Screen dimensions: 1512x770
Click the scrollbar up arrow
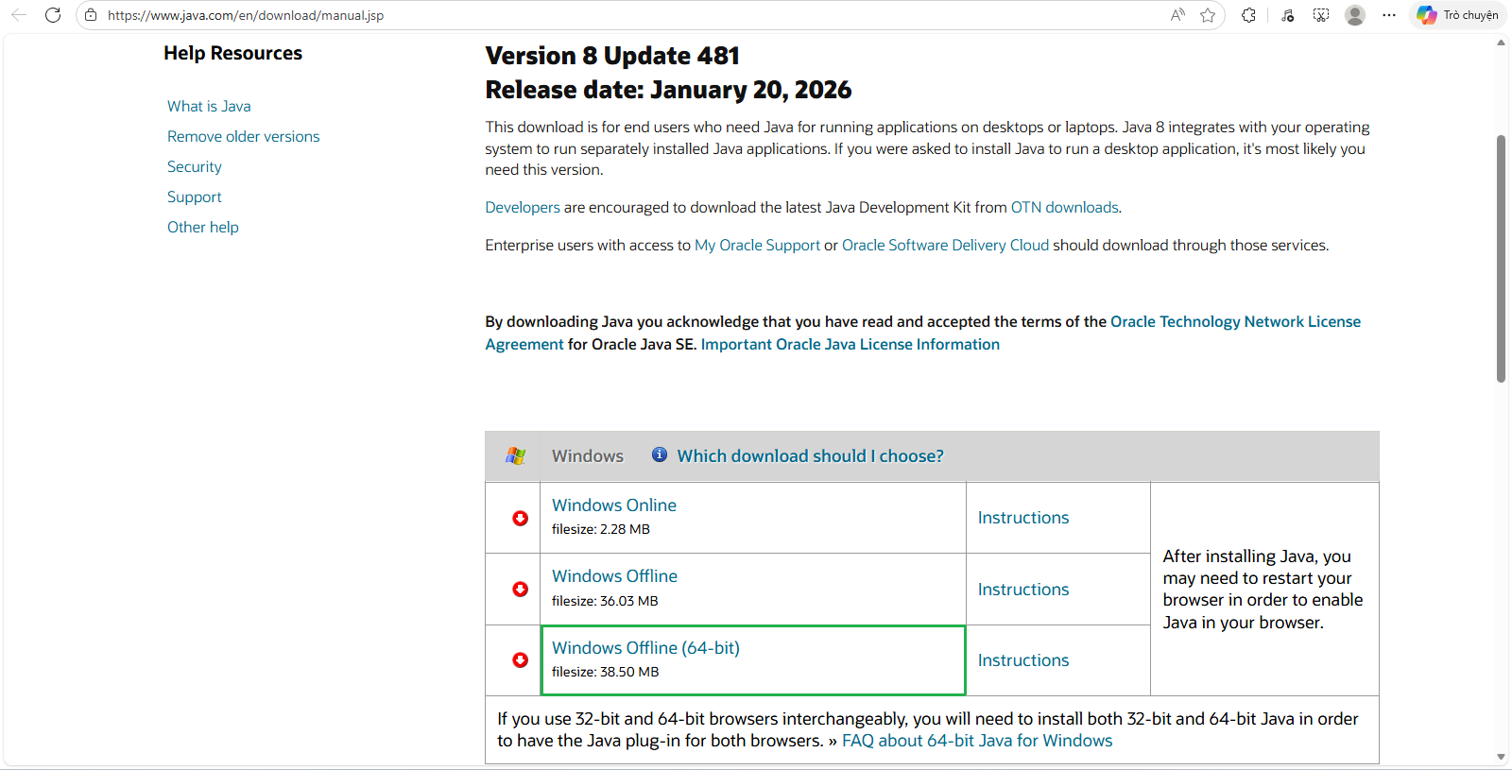click(1501, 43)
